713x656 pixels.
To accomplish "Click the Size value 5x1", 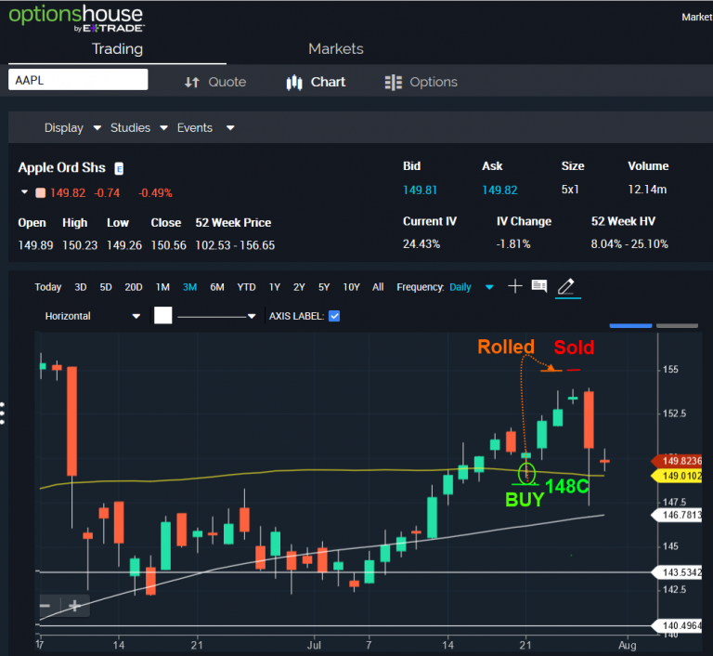I will 570,190.
